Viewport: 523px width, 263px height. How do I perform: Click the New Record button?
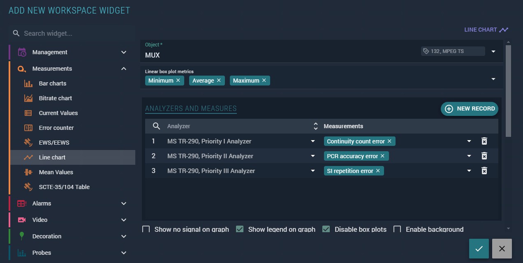click(470, 109)
